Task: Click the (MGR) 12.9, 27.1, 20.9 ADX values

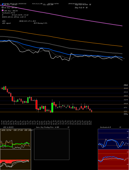Action: pos(27,21)
